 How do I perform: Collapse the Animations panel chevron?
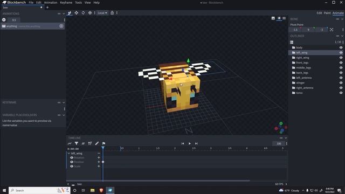point(64,13)
